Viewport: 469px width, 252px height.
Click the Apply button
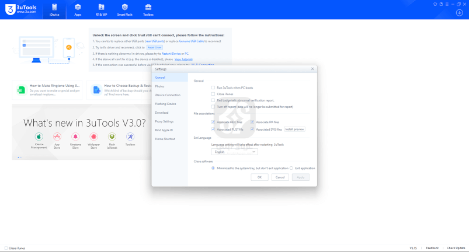pos(301,177)
